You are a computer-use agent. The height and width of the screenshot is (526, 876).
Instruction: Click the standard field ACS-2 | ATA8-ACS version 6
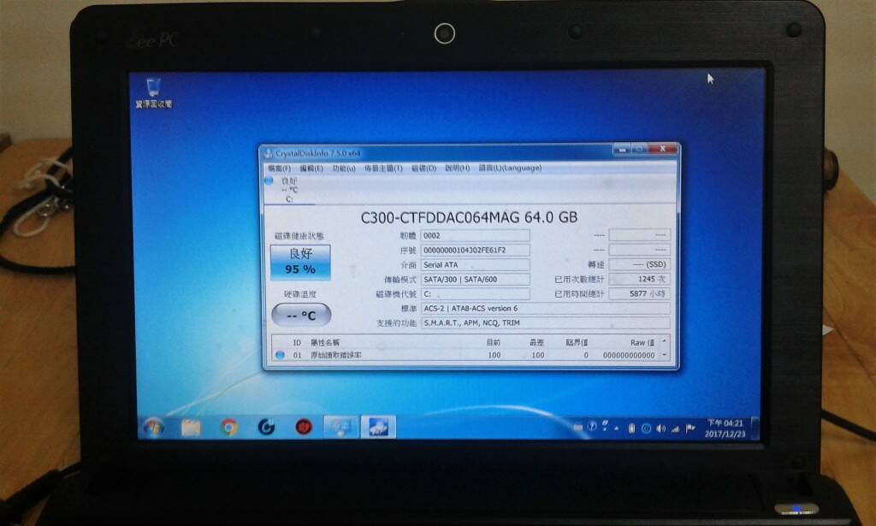(545, 308)
